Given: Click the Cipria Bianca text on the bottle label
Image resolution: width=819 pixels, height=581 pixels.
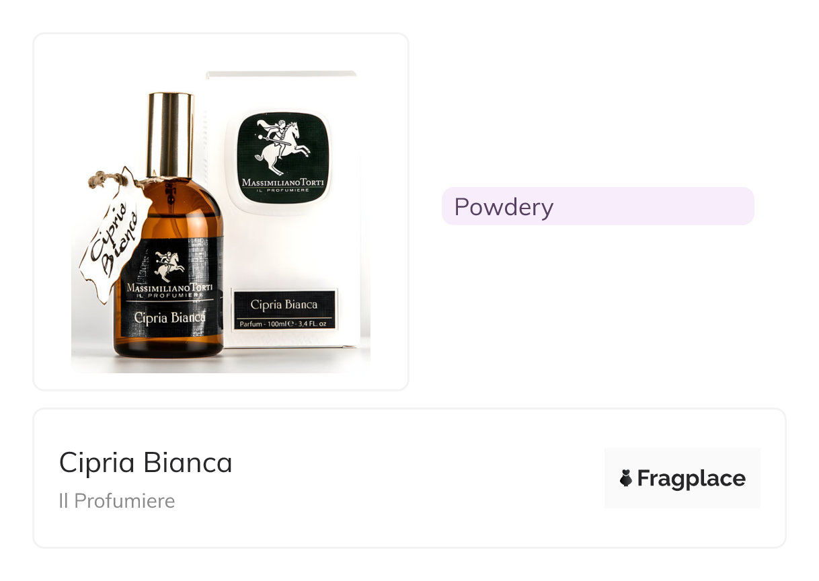Looking at the screenshot, I should (169, 317).
